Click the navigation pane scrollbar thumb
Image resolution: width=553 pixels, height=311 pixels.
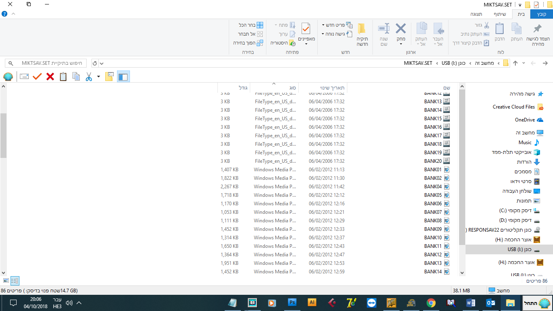click(462, 167)
